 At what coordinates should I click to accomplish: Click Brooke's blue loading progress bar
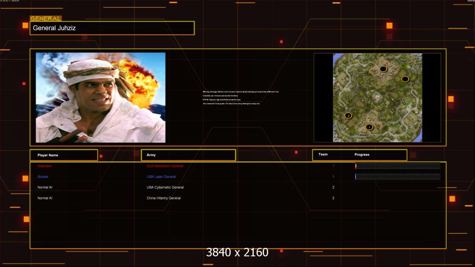coord(397,177)
